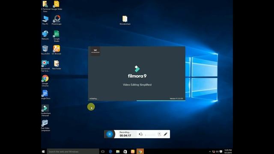Open the Recycle Bin icon
Screen dimensions: 274x154
(x=45, y=50)
